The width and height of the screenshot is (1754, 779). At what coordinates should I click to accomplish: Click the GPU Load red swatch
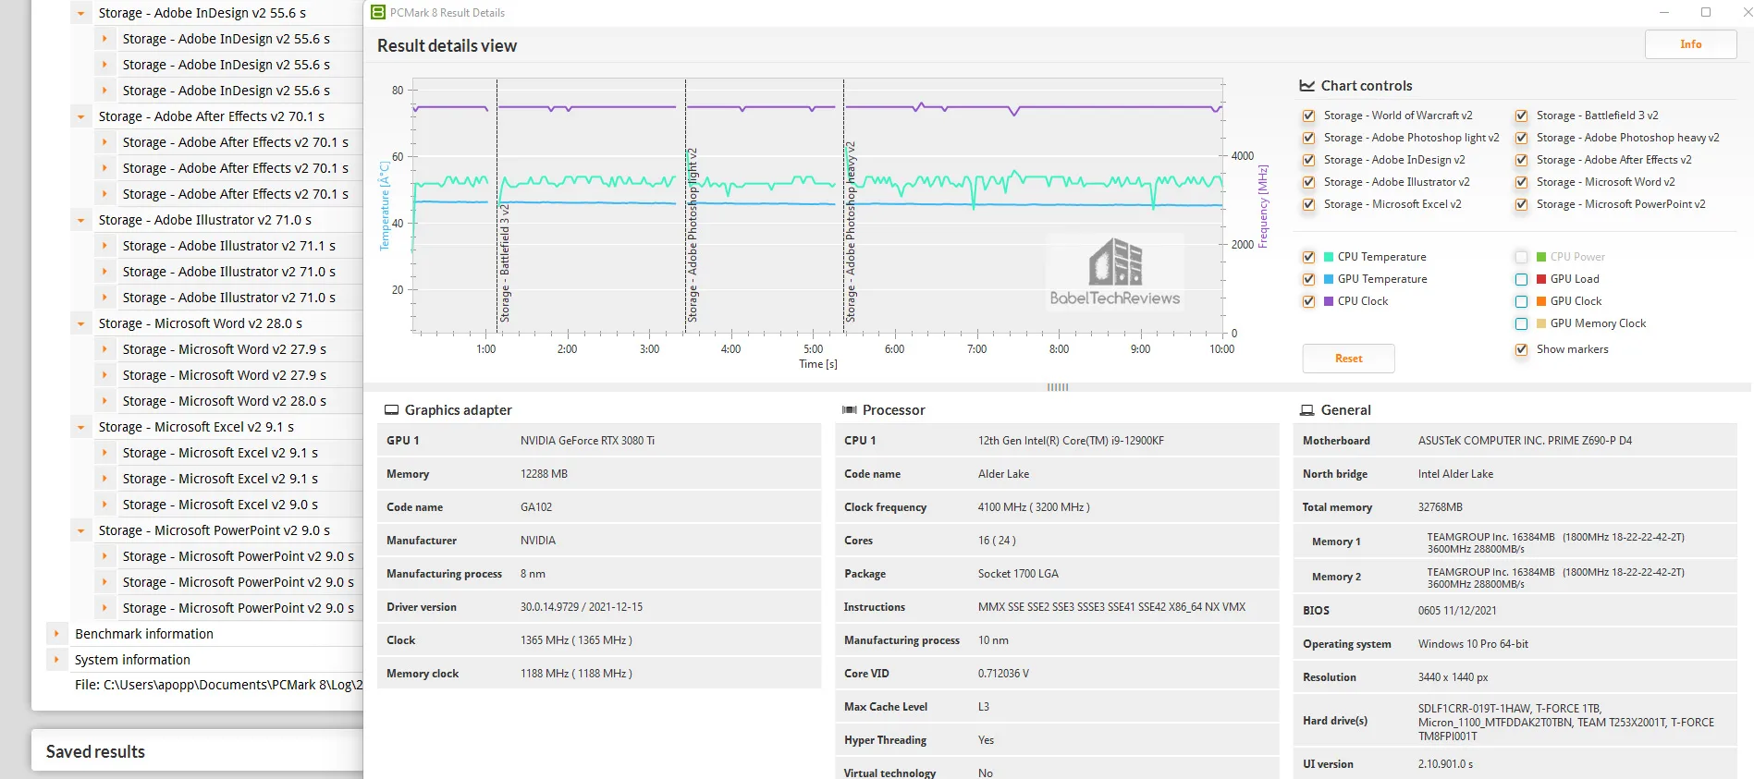click(x=1541, y=279)
